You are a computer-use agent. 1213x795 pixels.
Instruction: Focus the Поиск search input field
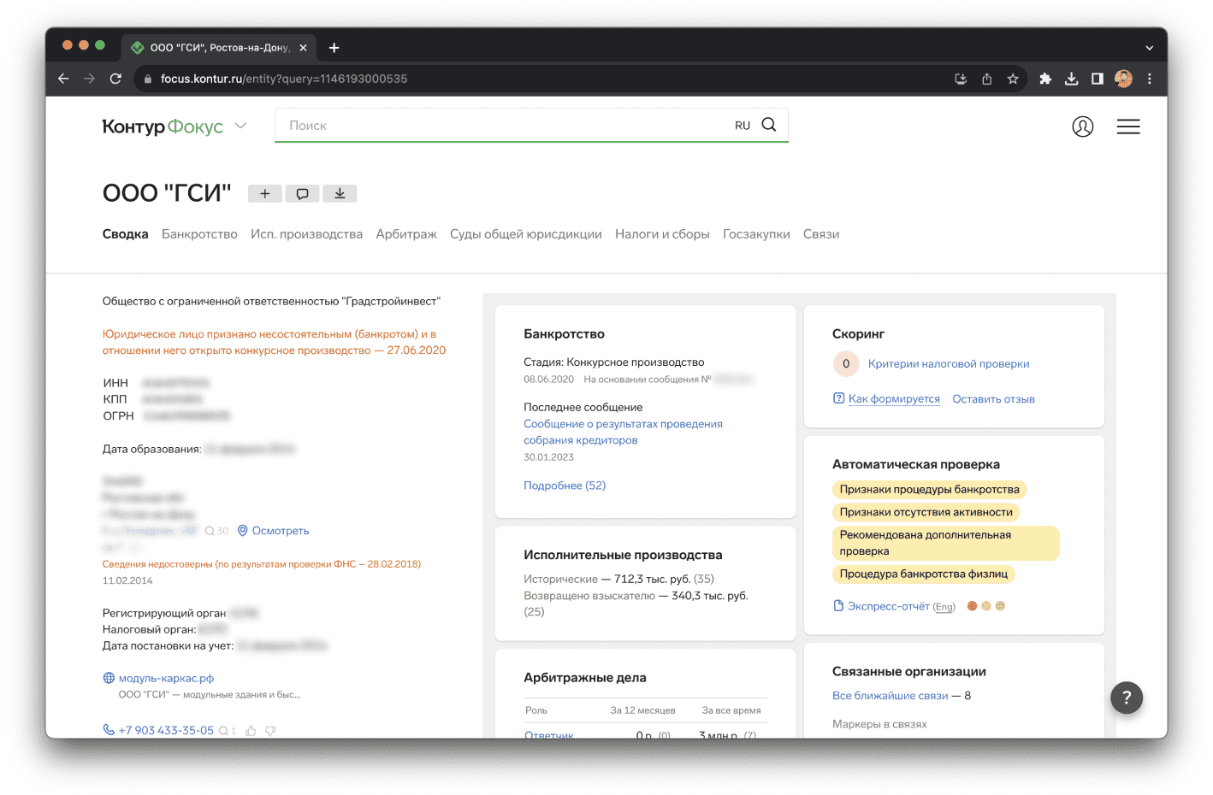pos(505,126)
